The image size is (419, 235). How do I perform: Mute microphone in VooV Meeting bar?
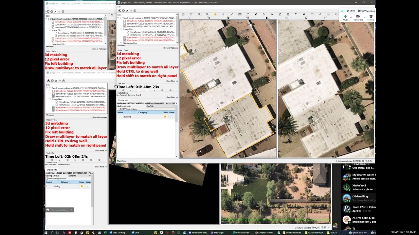[345, 17]
